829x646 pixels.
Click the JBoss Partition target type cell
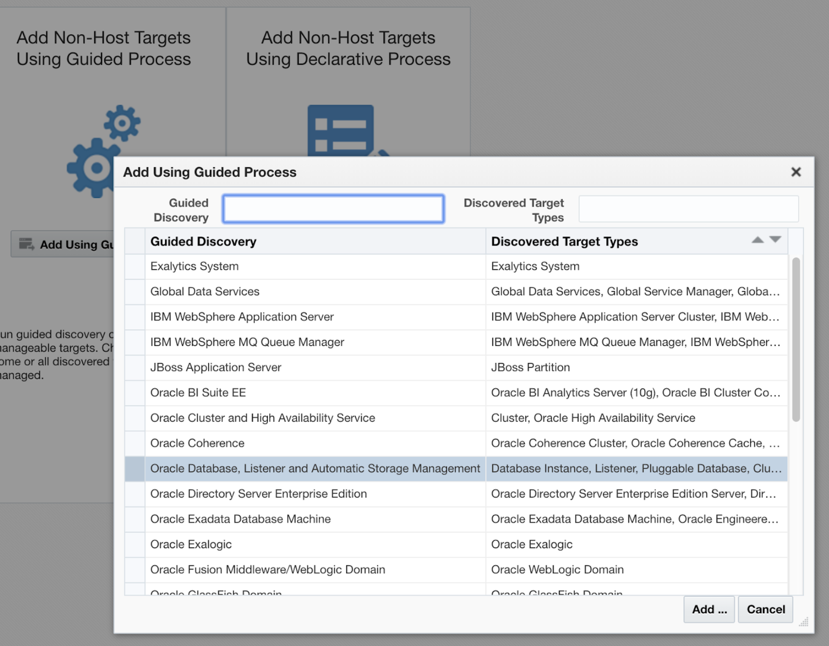pos(636,368)
